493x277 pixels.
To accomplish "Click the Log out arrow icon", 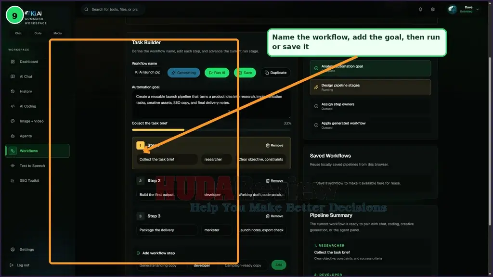I will 12,265.
